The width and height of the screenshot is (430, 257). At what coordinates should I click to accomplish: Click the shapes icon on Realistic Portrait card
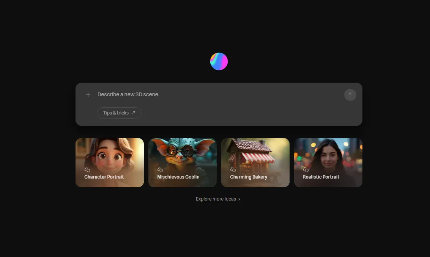(306, 169)
